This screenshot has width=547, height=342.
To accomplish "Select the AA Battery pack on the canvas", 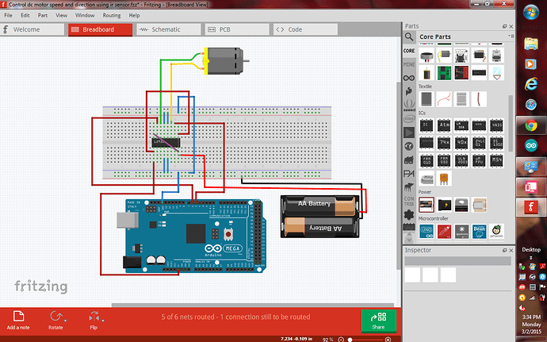I will click(x=320, y=217).
